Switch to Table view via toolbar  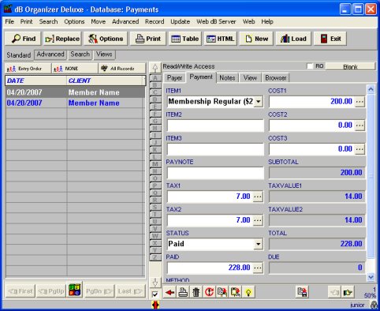[185, 39]
